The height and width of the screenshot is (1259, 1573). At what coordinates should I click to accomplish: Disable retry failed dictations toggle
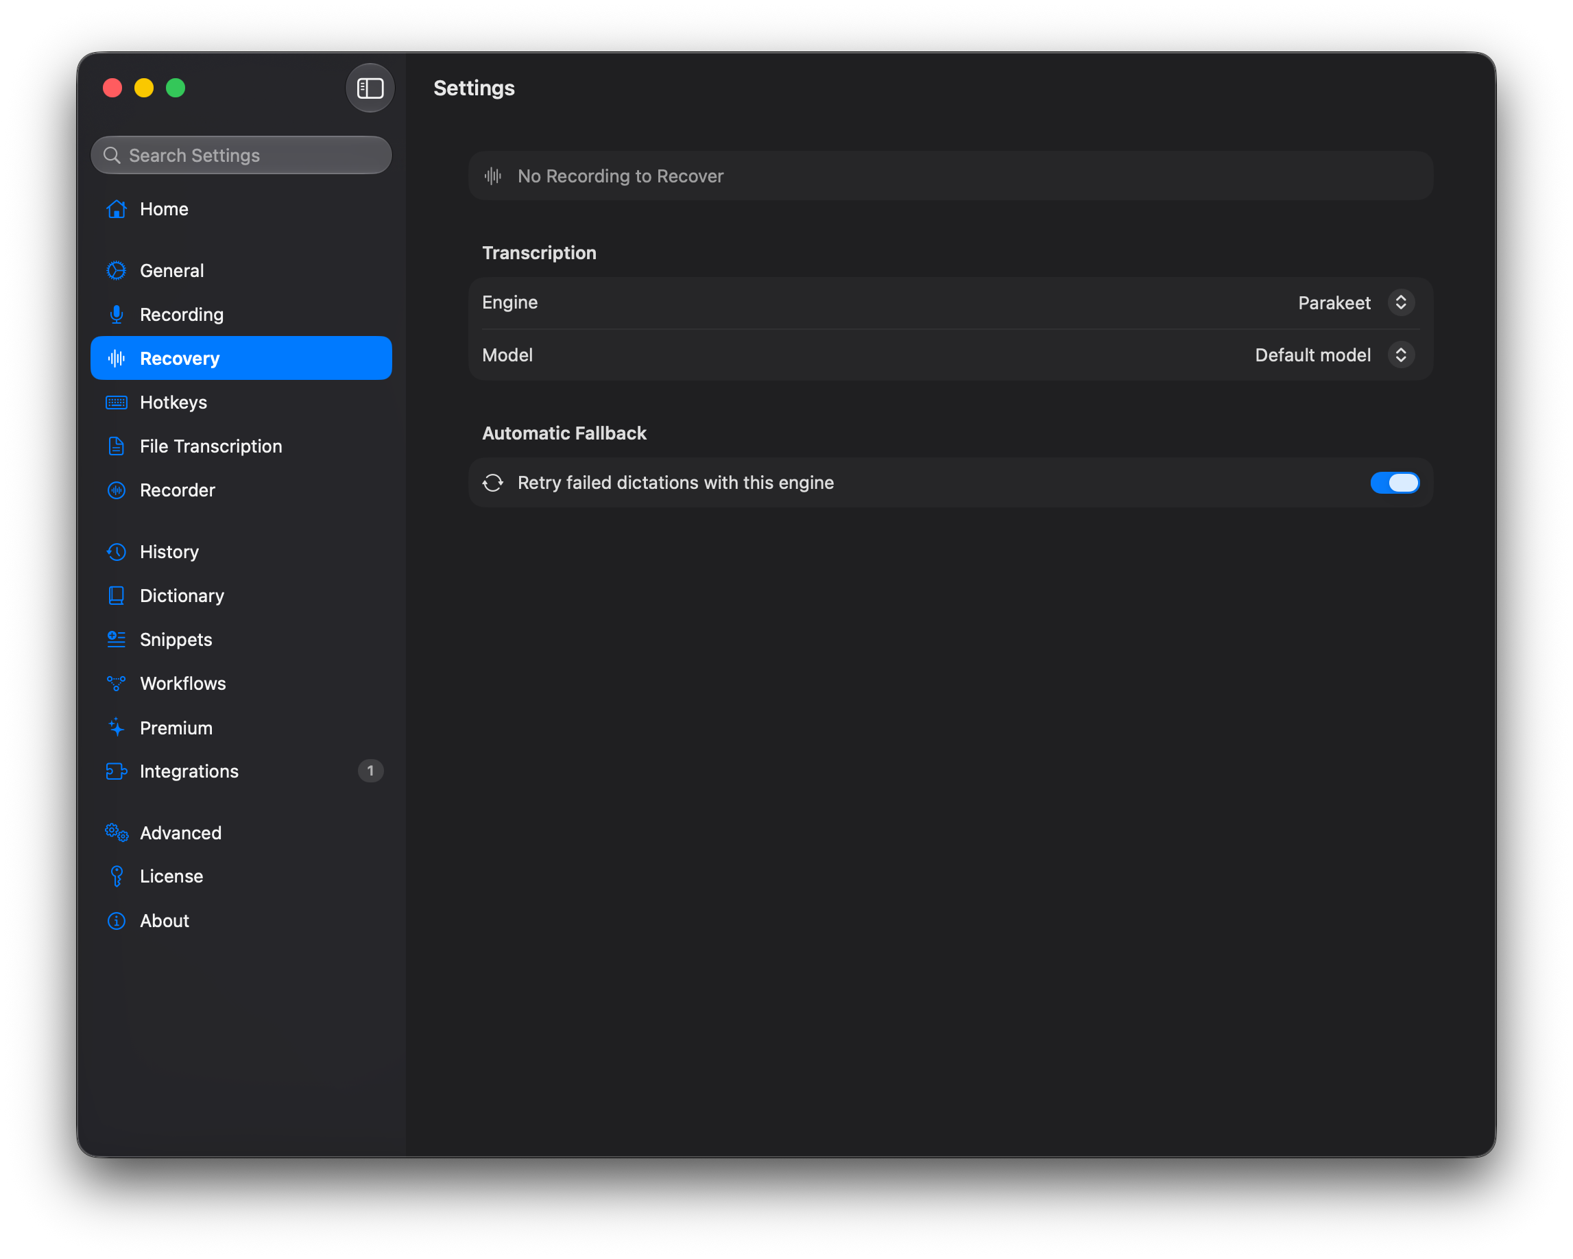1394,483
